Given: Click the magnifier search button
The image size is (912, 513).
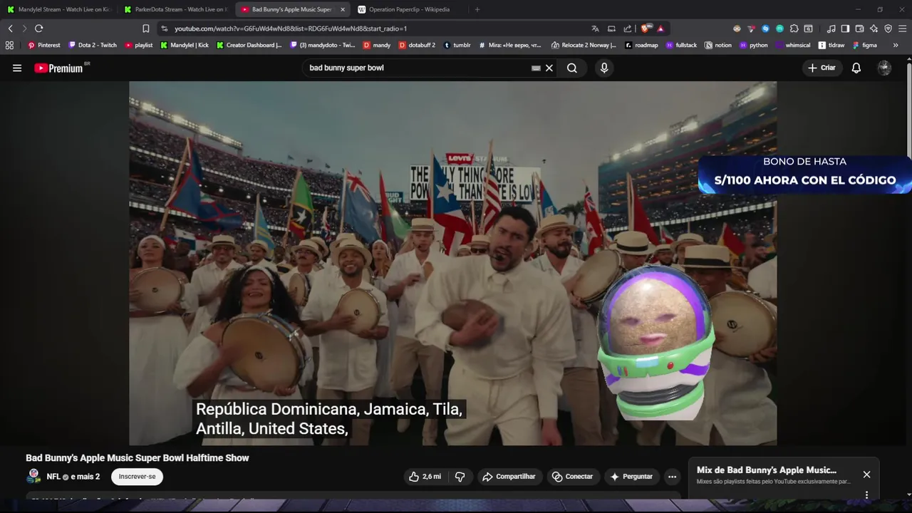Looking at the screenshot, I should tap(572, 68).
